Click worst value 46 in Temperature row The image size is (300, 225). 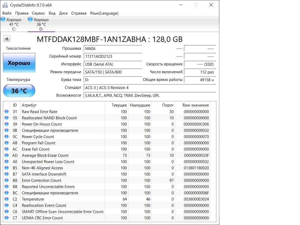[x=148, y=199]
